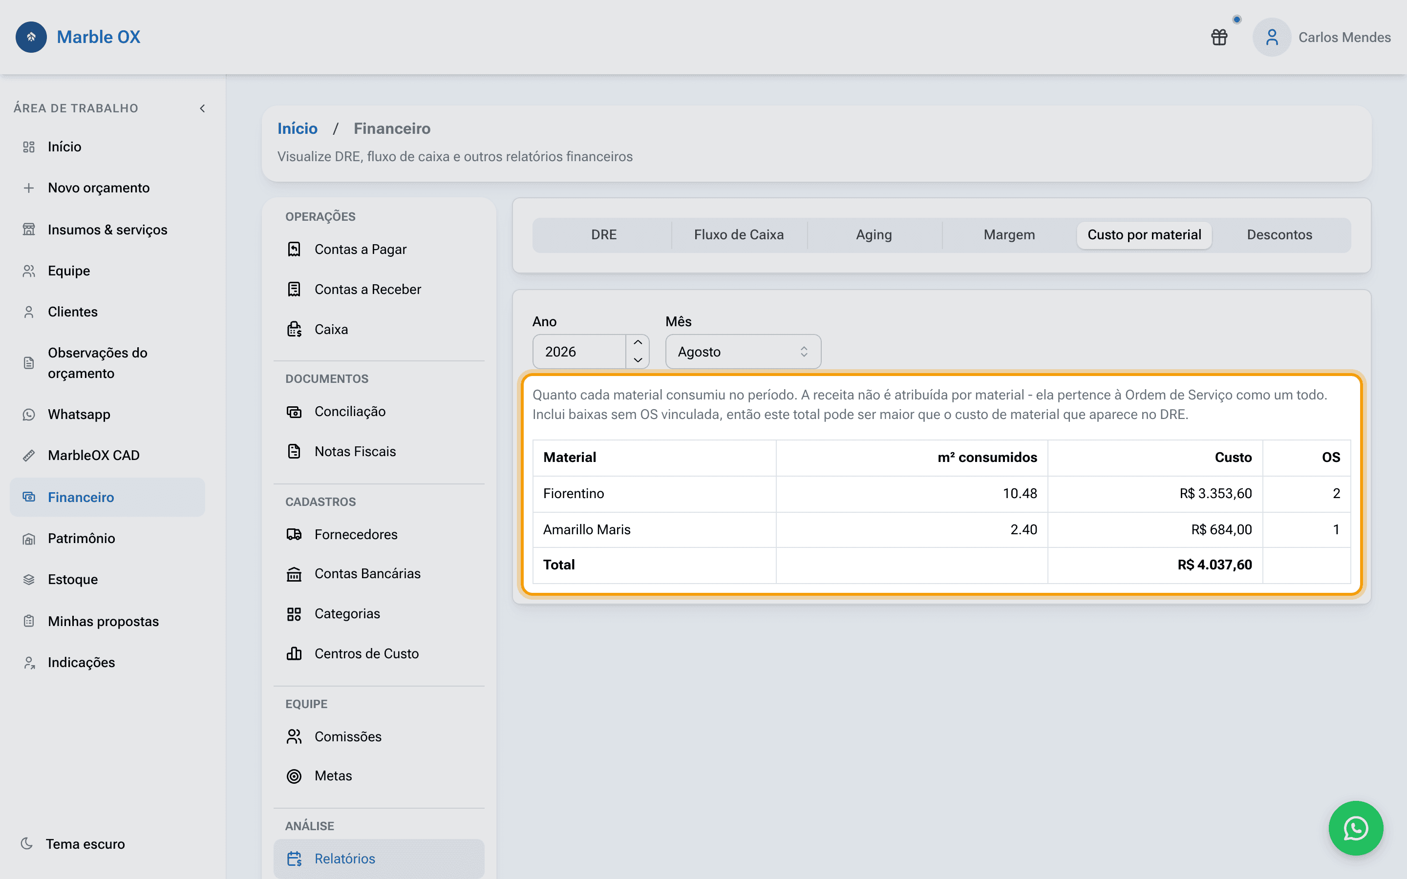Image resolution: width=1407 pixels, height=879 pixels.
Task: Click the MarbleOX CAD ruler icon
Action: click(28, 456)
